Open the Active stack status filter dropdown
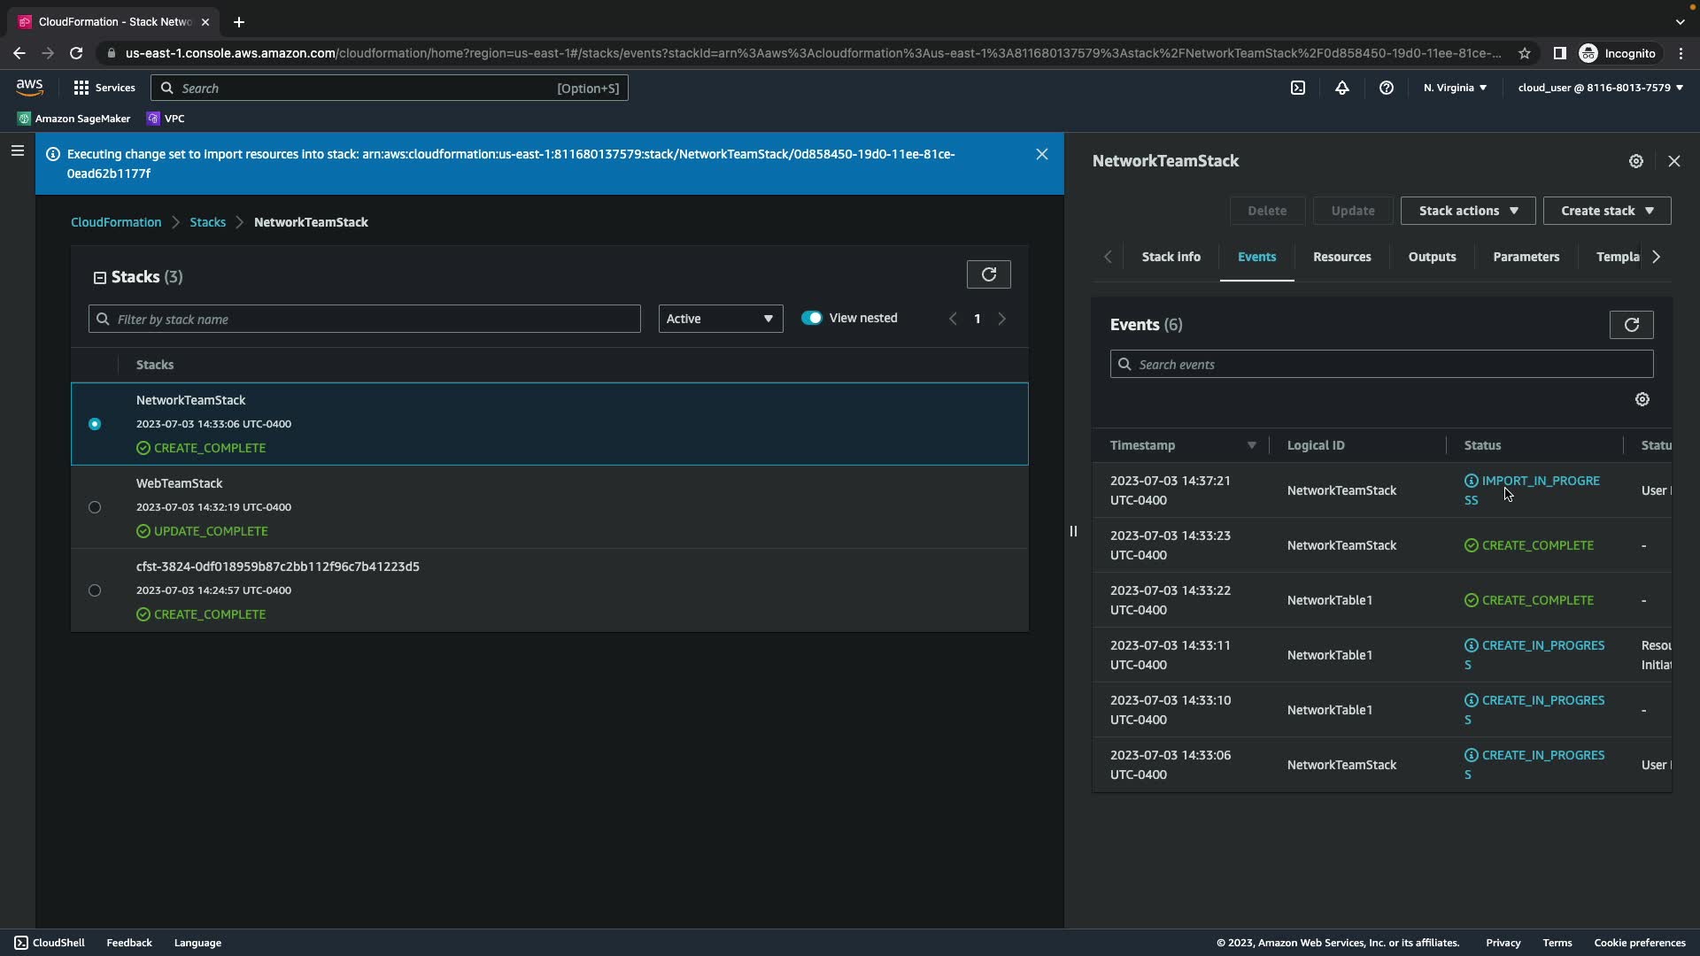Image resolution: width=1700 pixels, height=956 pixels. pyautogui.click(x=720, y=319)
